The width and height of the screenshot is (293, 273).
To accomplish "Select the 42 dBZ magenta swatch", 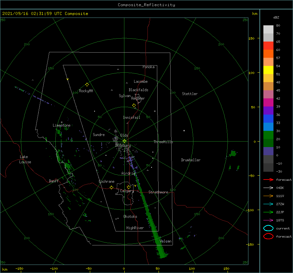I will pyautogui.click(x=268, y=103).
